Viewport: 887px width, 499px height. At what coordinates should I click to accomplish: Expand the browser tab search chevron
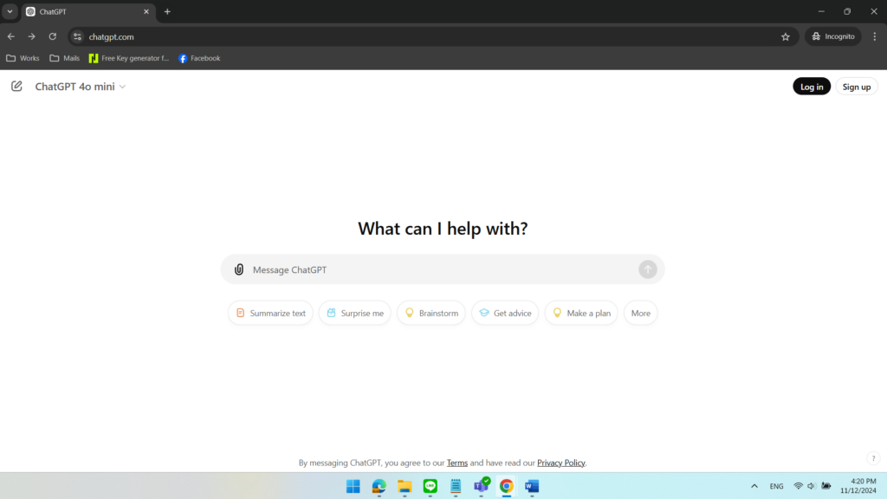(x=9, y=11)
